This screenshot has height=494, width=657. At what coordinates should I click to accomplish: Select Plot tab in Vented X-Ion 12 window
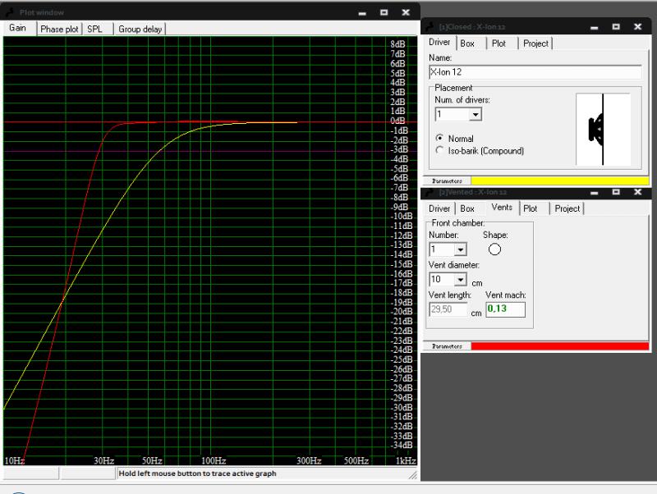pyautogui.click(x=530, y=208)
